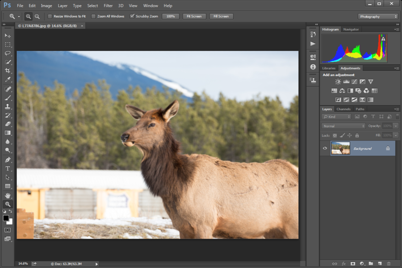This screenshot has height=268, width=402.
Task: Hide the Background layer with eye icon
Action: (325, 148)
